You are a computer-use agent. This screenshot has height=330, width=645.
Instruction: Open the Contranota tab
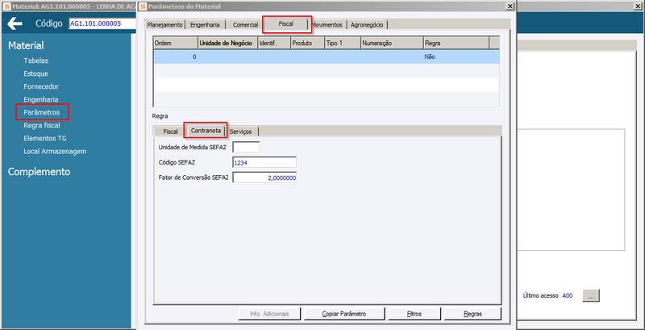206,131
